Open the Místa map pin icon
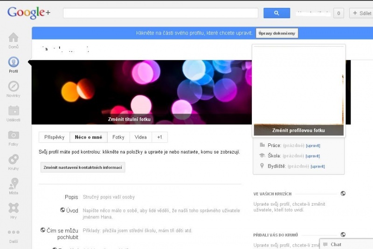Screen dimensions: 373x249 (x=14, y=184)
